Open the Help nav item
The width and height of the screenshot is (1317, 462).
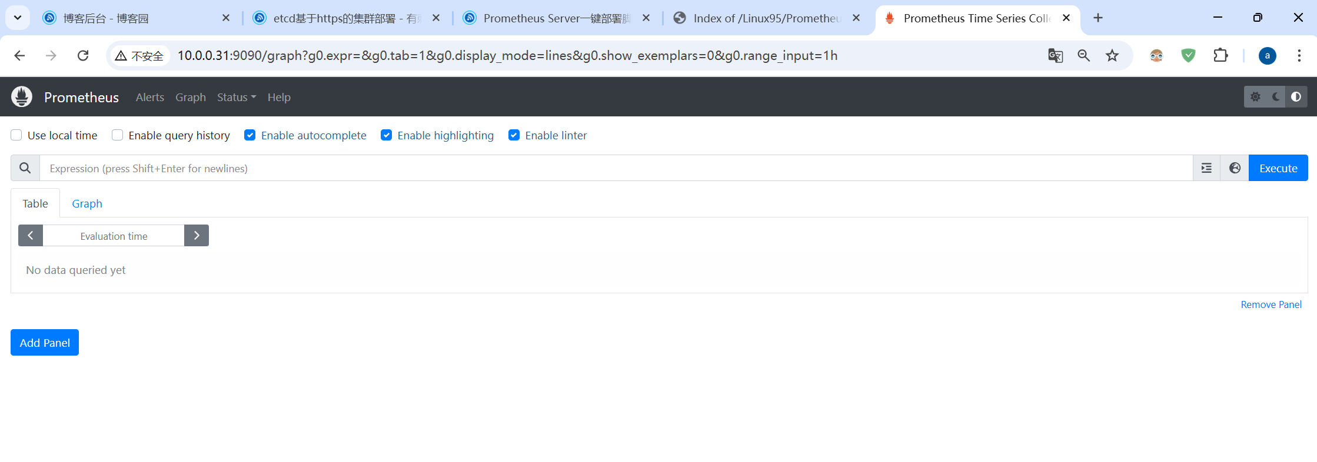click(x=279, y=97)
